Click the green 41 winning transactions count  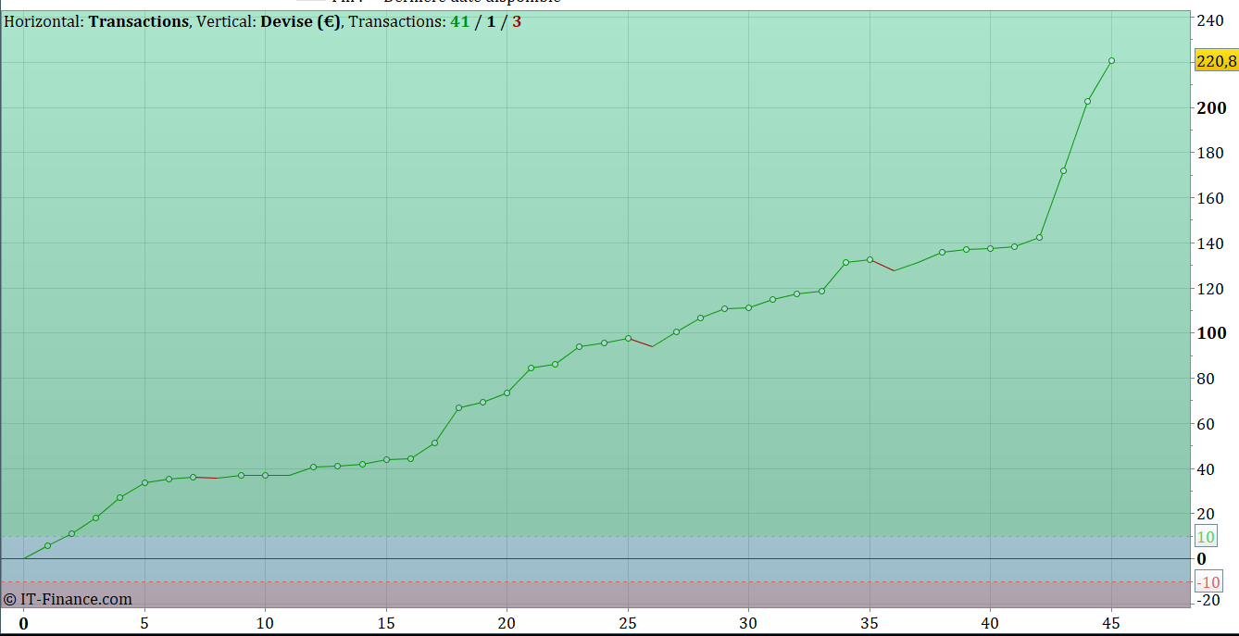460,21
